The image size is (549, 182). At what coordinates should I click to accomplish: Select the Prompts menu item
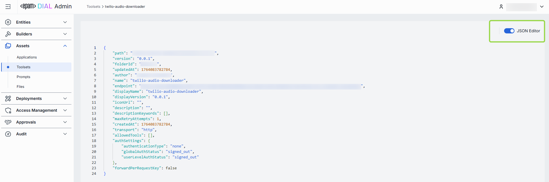[x=23, y=77]
